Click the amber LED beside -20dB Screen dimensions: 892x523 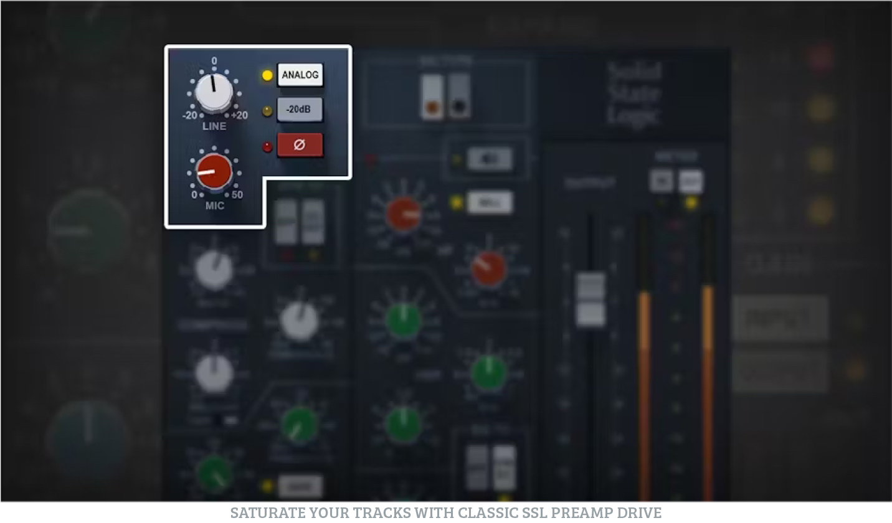[267, 111]
